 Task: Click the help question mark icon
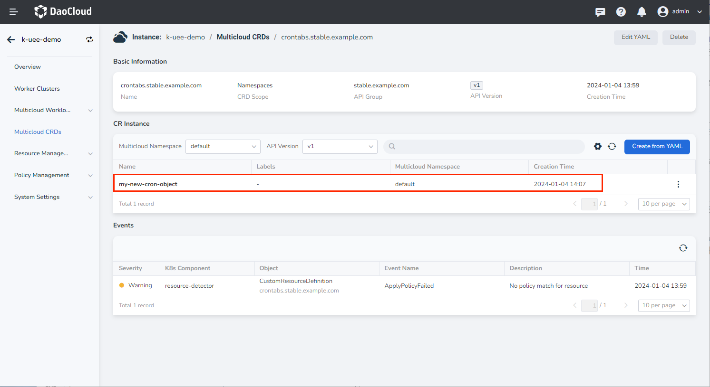[621, 12]
